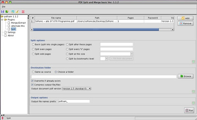Click the red exit icon in toolbar
Image resolution: width=197 pixels, height=120 pixels.
click(x=23, y=12)
